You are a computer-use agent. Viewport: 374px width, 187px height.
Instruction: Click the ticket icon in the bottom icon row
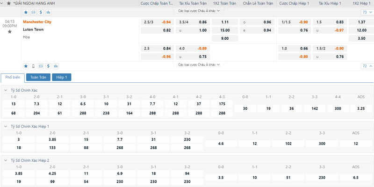tap(41, 66)
